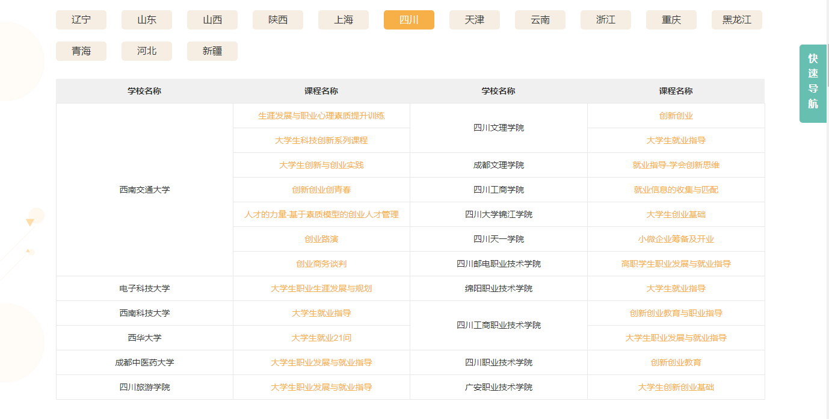Open 大学生创新创业基础 course link

(676, 387)
